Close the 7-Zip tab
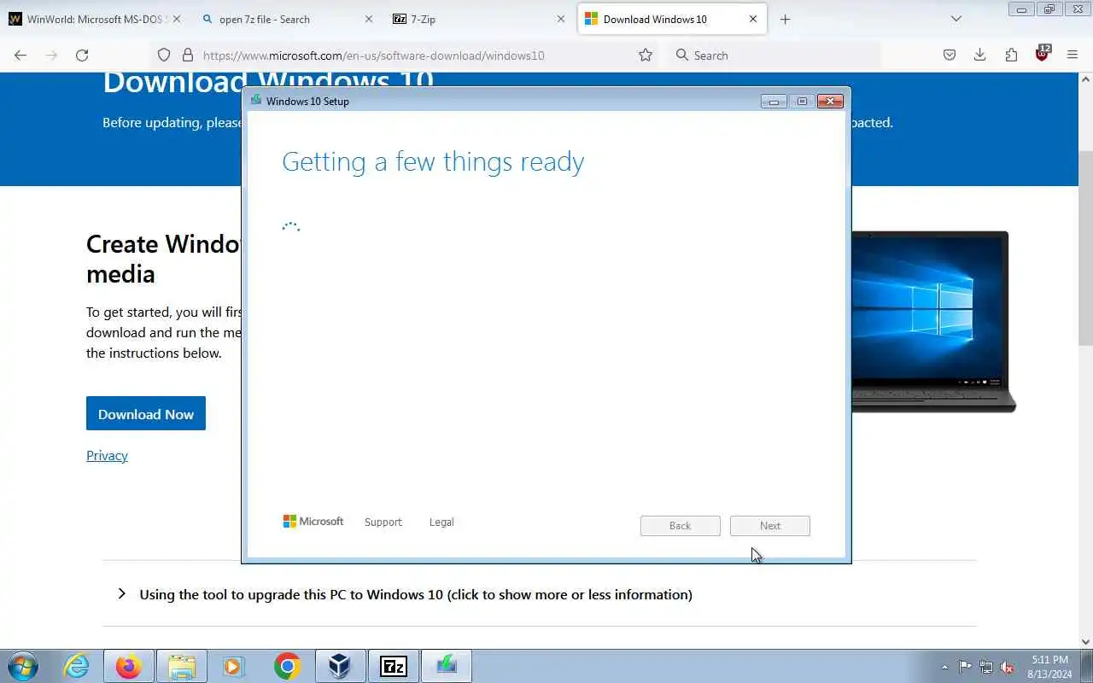The width and height of the screenshot is (1093, 683). click(561, 19)
